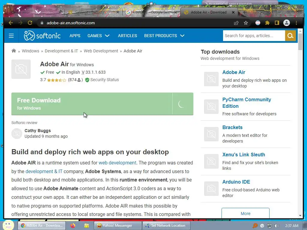The image size is (307, 230).
Task: Switch to the Adobe Air - Download tab
Action: 209,12
